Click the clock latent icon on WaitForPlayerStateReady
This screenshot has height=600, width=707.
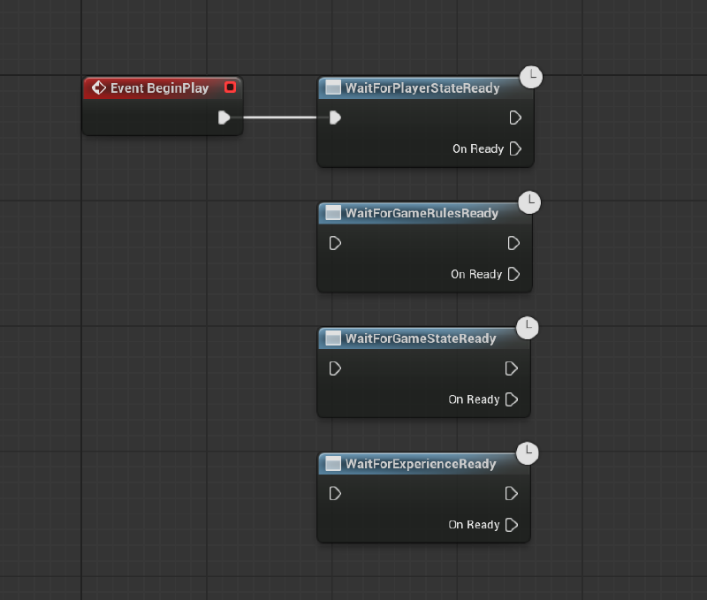[531, 77]
